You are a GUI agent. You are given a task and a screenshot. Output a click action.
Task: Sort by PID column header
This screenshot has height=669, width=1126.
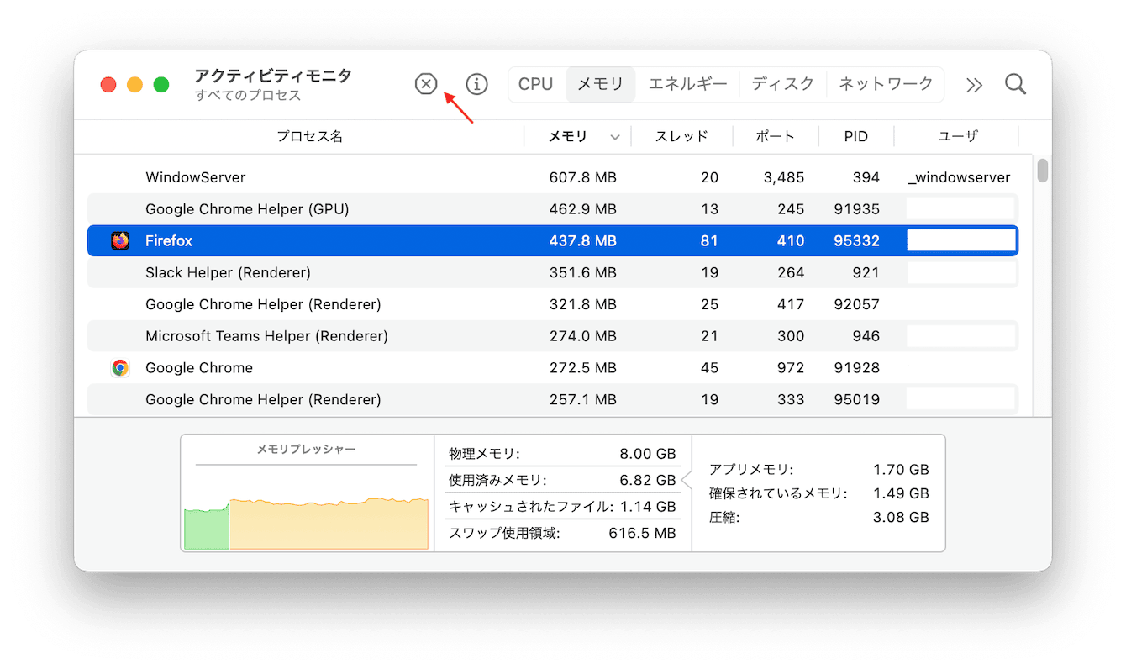tap(856, 136)
